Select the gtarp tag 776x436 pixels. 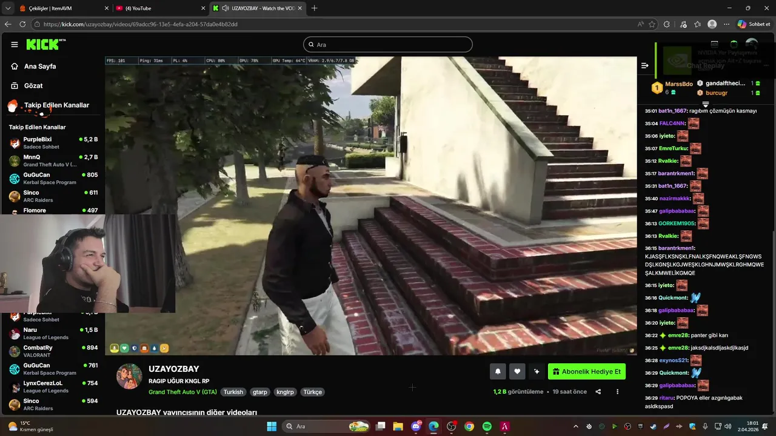pos(260,392)
